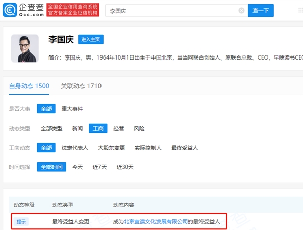Screen dimensions: 303x230
Task: Filter 工商动态 by 法定代表人
Action: (75, 148)
